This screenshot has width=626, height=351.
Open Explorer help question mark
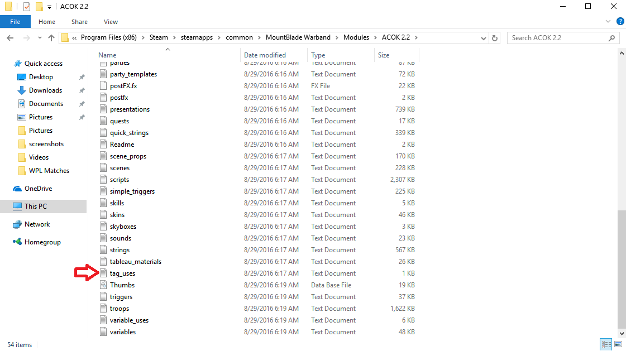click(x=620, y=22)
